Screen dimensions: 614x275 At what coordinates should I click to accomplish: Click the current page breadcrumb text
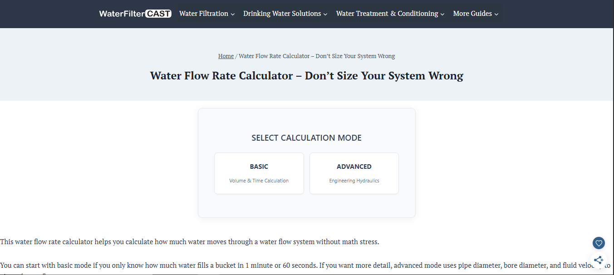point(317,56)
